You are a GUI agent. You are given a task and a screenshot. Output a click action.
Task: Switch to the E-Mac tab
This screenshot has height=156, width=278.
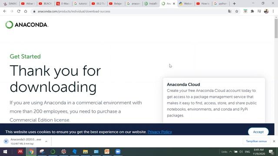point(63,3)
